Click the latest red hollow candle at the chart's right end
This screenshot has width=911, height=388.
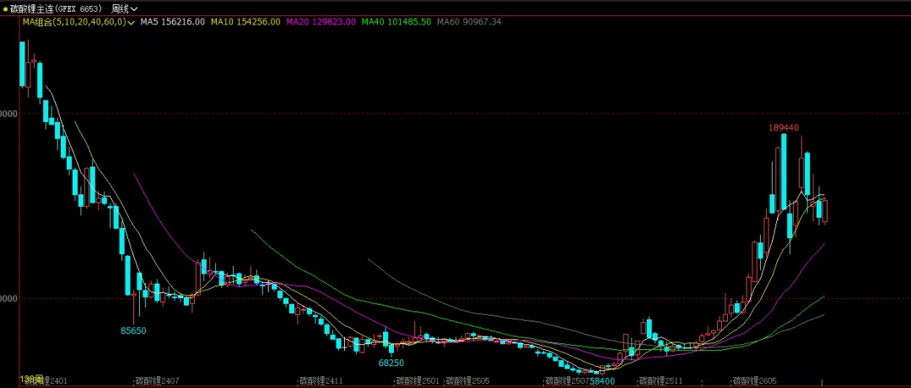click(825, 211)
